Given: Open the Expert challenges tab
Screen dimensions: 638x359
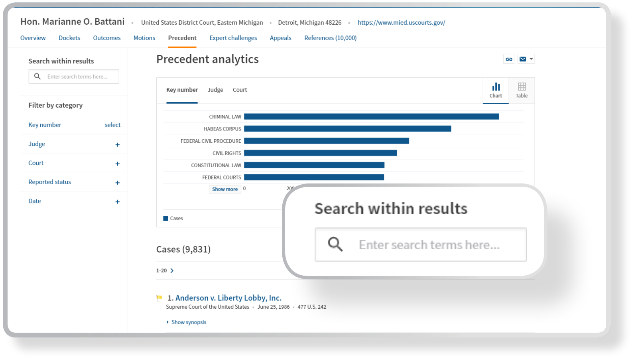Looking at the screenshot, I should pos(233,38).
